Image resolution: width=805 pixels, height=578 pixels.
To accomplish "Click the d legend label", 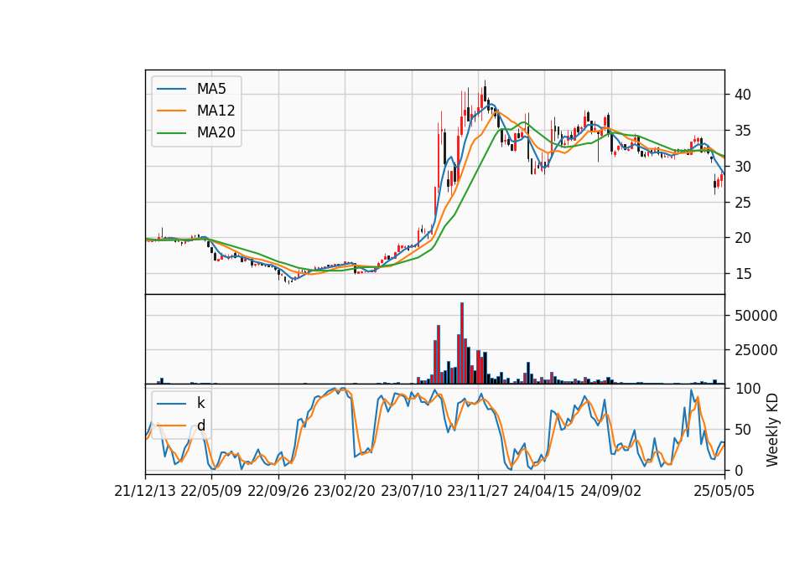I will click(x=201, y=426).
